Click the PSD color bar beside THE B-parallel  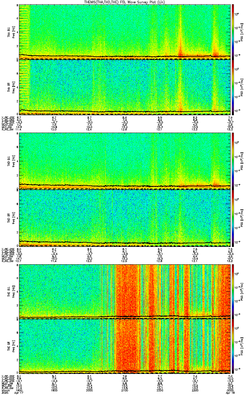(x=233, y=346)
